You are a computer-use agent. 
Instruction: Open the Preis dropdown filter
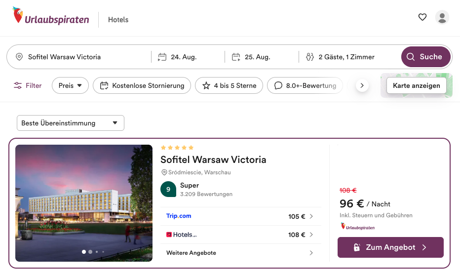pyautogui.click(x=70, y=85)
